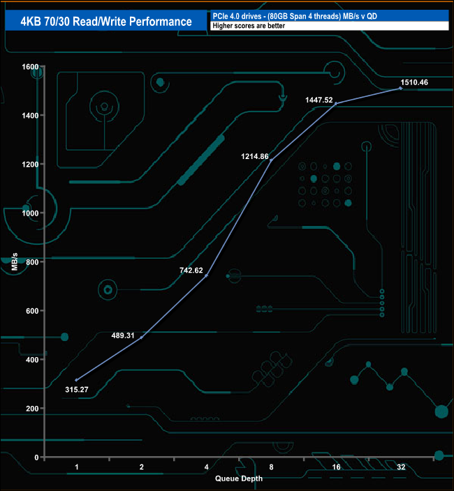Viewport: 454px width, 491px height.
Task: Click queue depth 32 axis label
Action: point(401,467)
